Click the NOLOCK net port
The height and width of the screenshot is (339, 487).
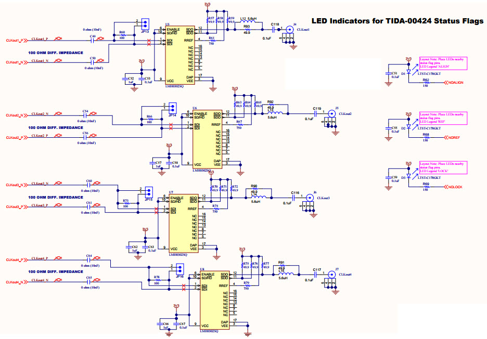coord(455,187)
